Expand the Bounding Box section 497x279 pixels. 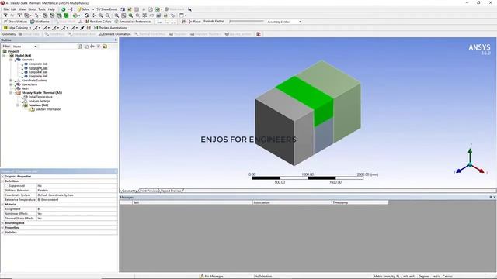[x=2, y=223]
